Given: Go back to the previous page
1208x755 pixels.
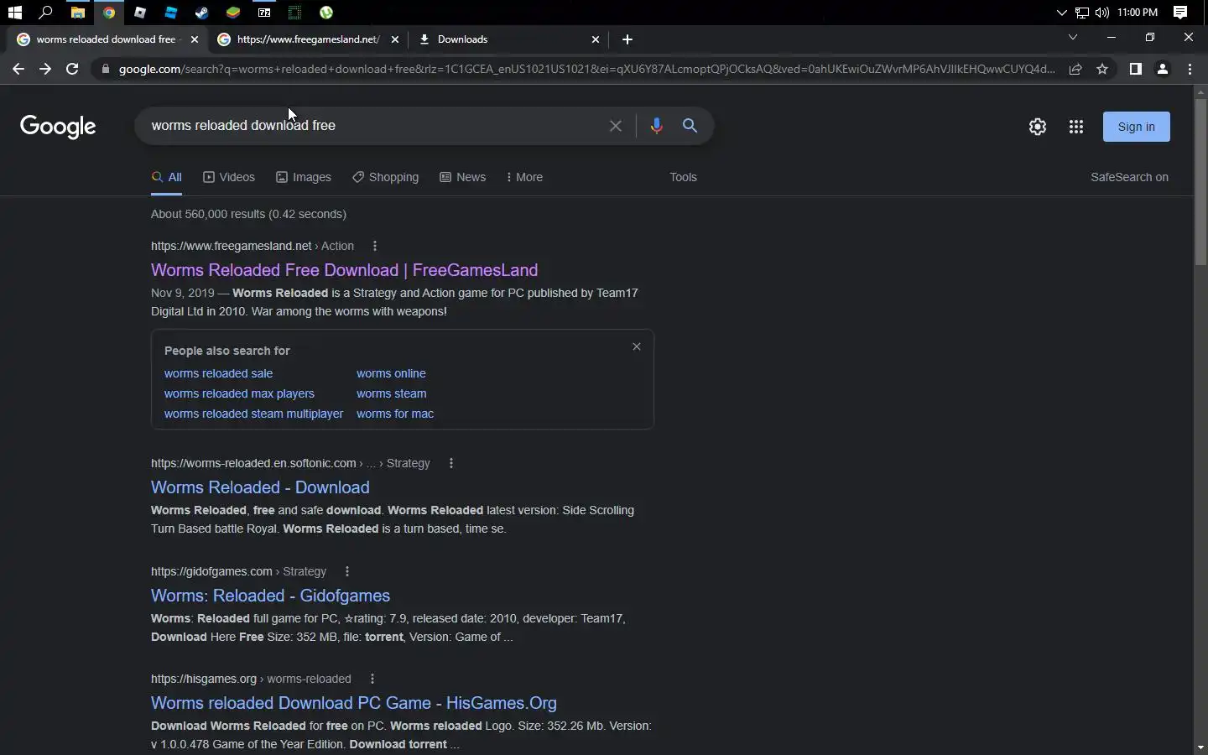Looking at the screenshot, I should (x=18, y=69).
